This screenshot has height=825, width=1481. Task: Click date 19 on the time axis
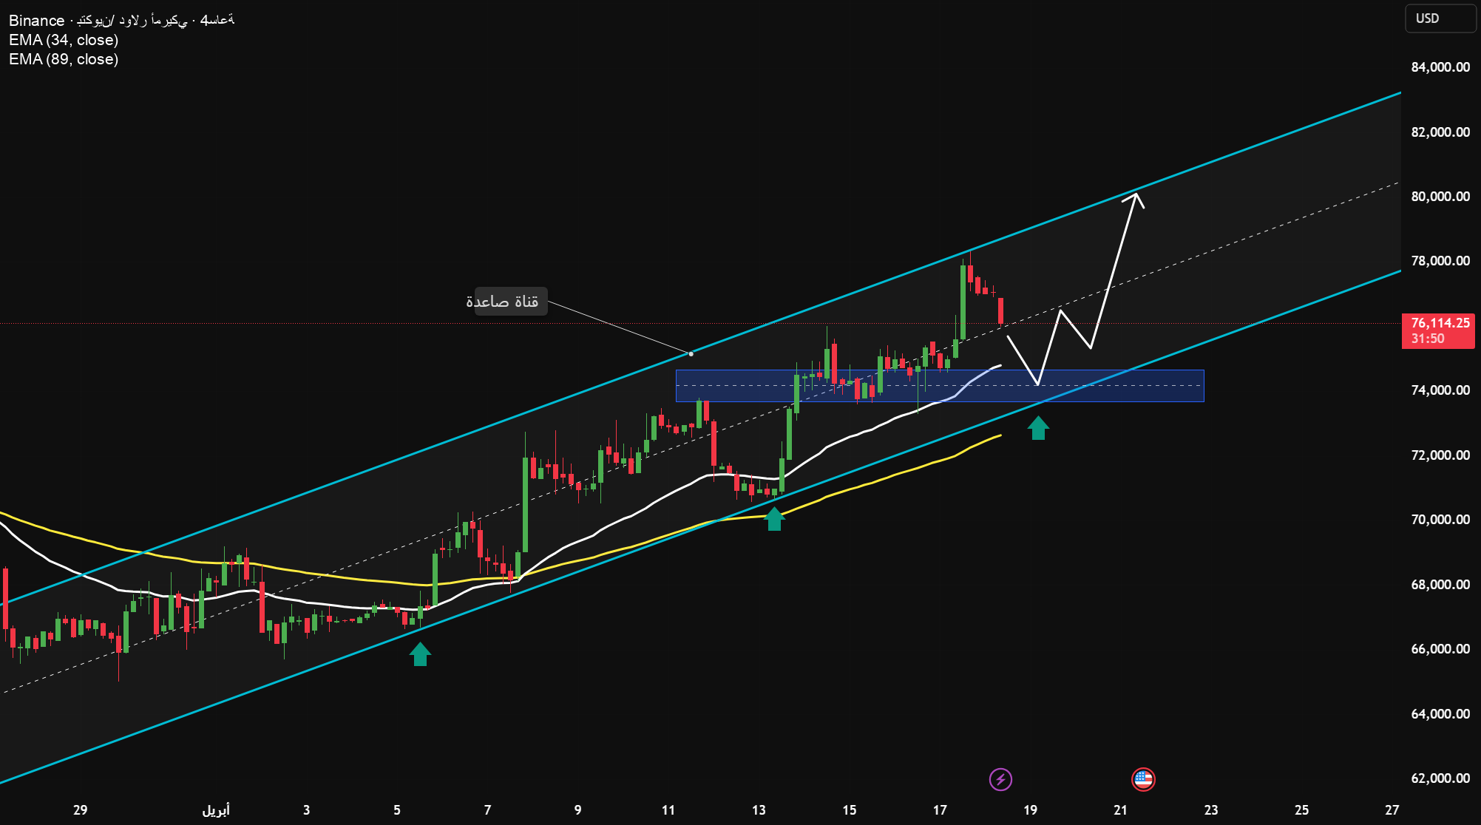tap(1030, 810)
